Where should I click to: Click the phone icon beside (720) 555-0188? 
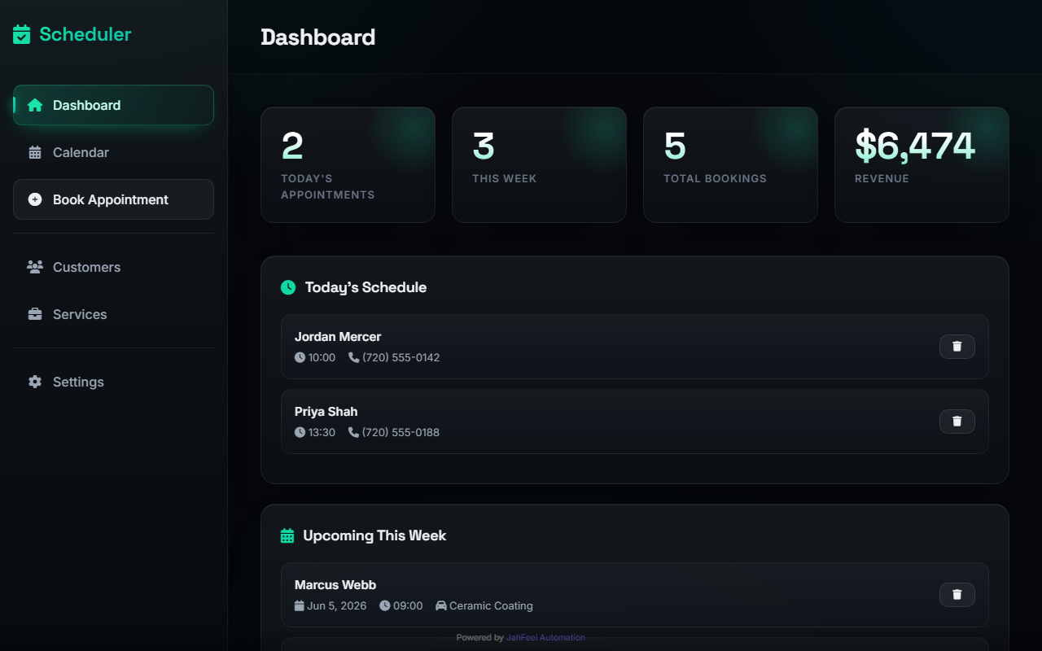click(x=354, y=432)
